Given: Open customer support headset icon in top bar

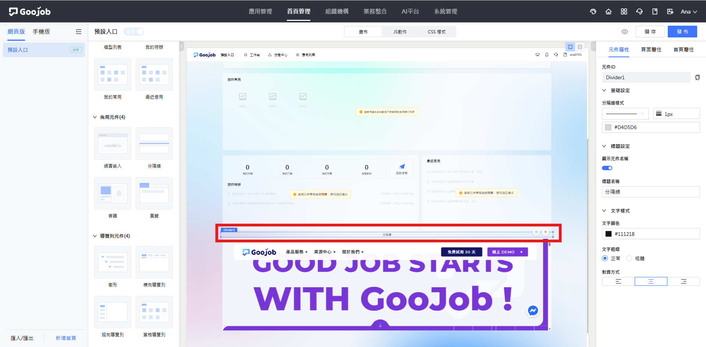Looking at the screenshot, I should [x=639, y=11].
